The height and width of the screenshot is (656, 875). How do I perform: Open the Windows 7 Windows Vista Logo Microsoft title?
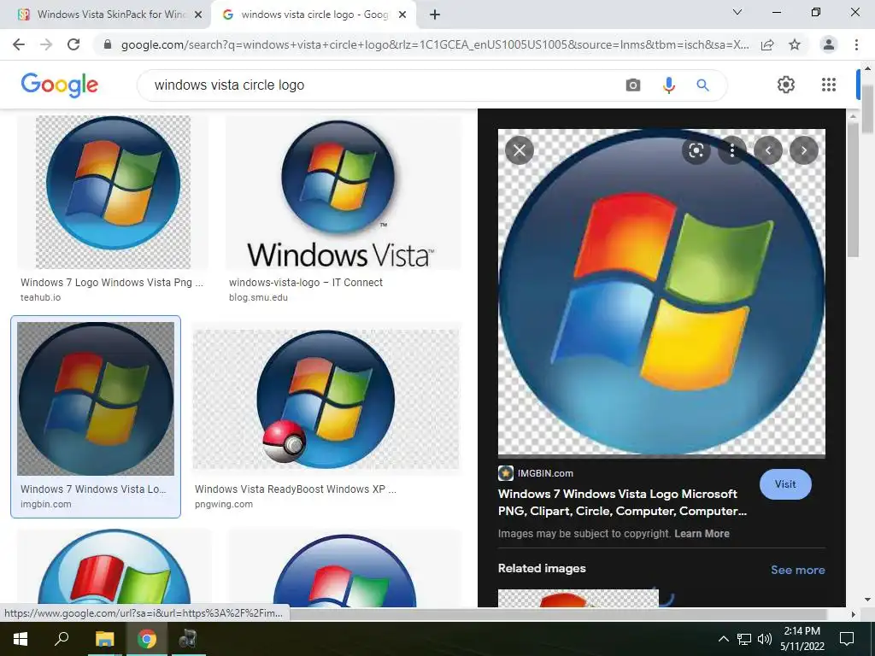click(x=622, y=502)
